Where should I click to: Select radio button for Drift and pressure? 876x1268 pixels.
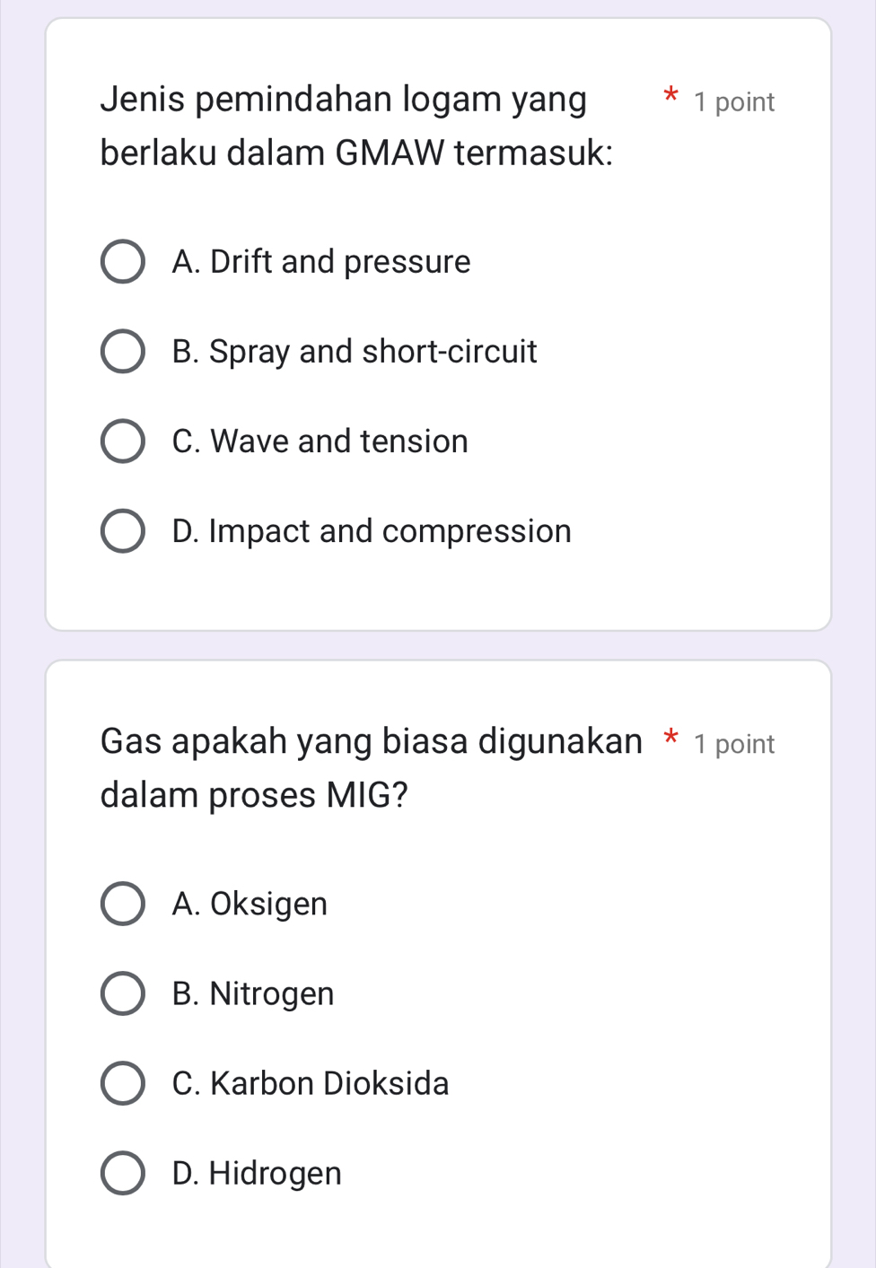122,262
